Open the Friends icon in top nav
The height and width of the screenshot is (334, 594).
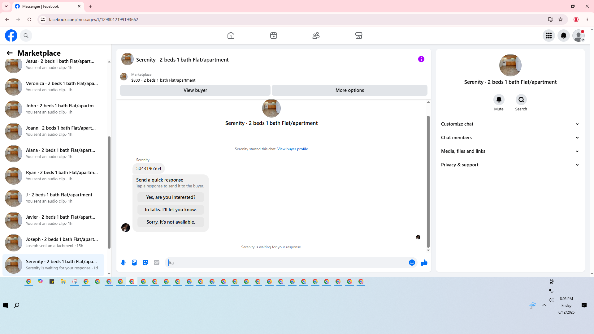(x=316, y=36)
